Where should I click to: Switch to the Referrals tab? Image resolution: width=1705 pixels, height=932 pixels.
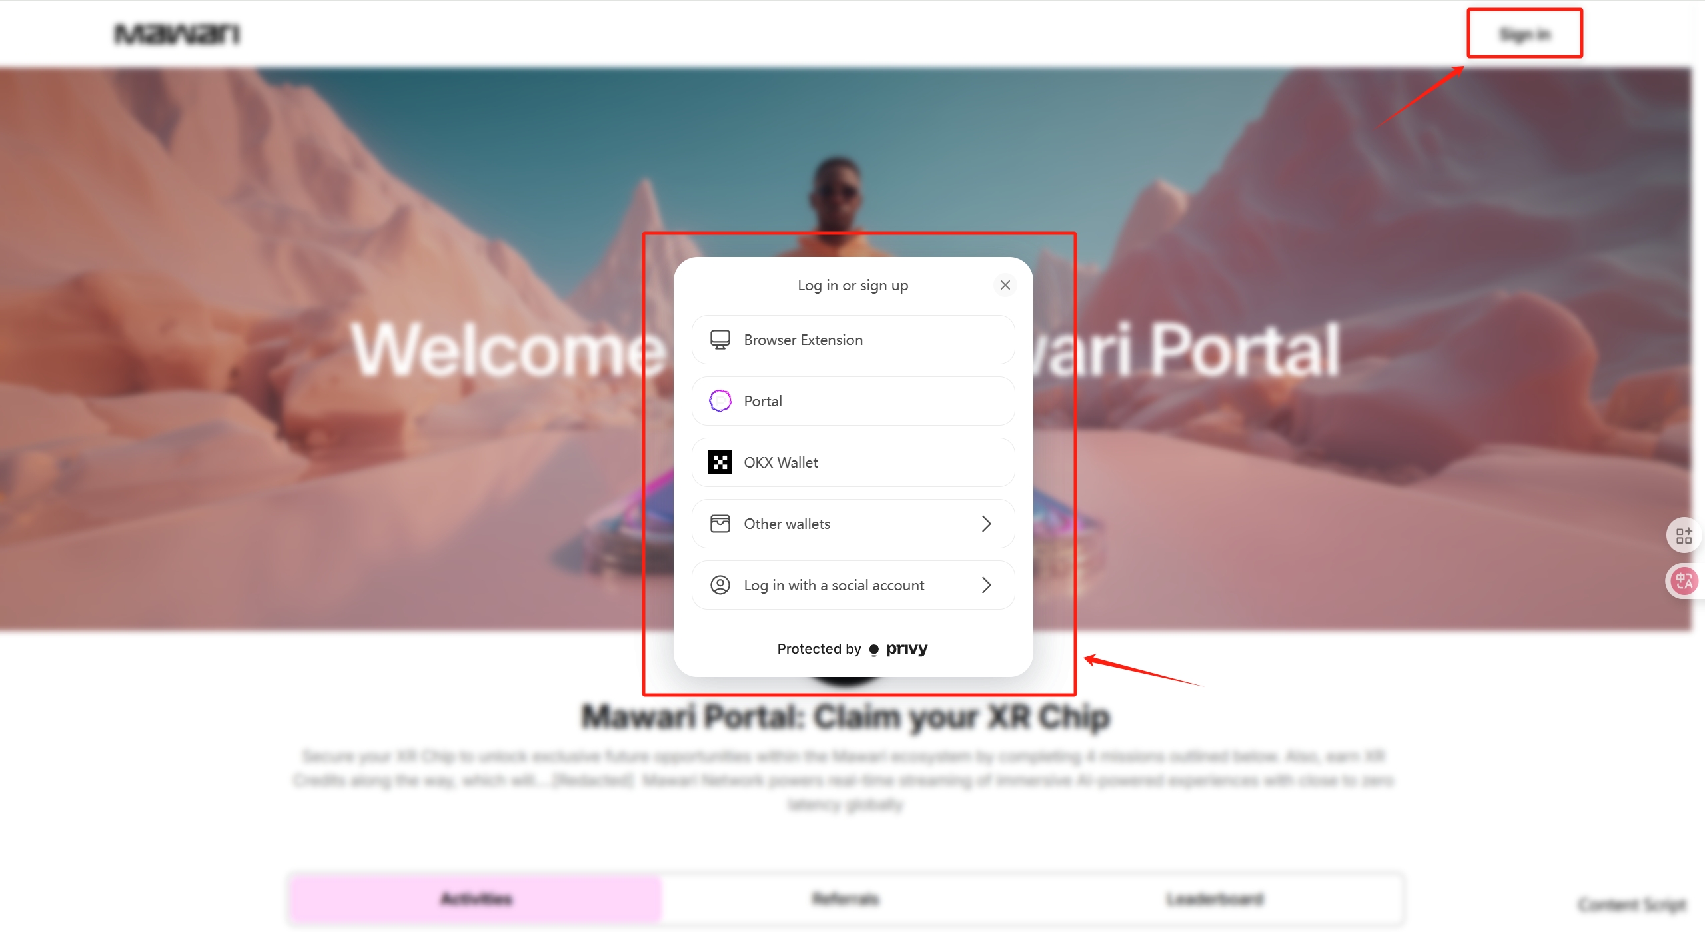click(x=846, y=899)
